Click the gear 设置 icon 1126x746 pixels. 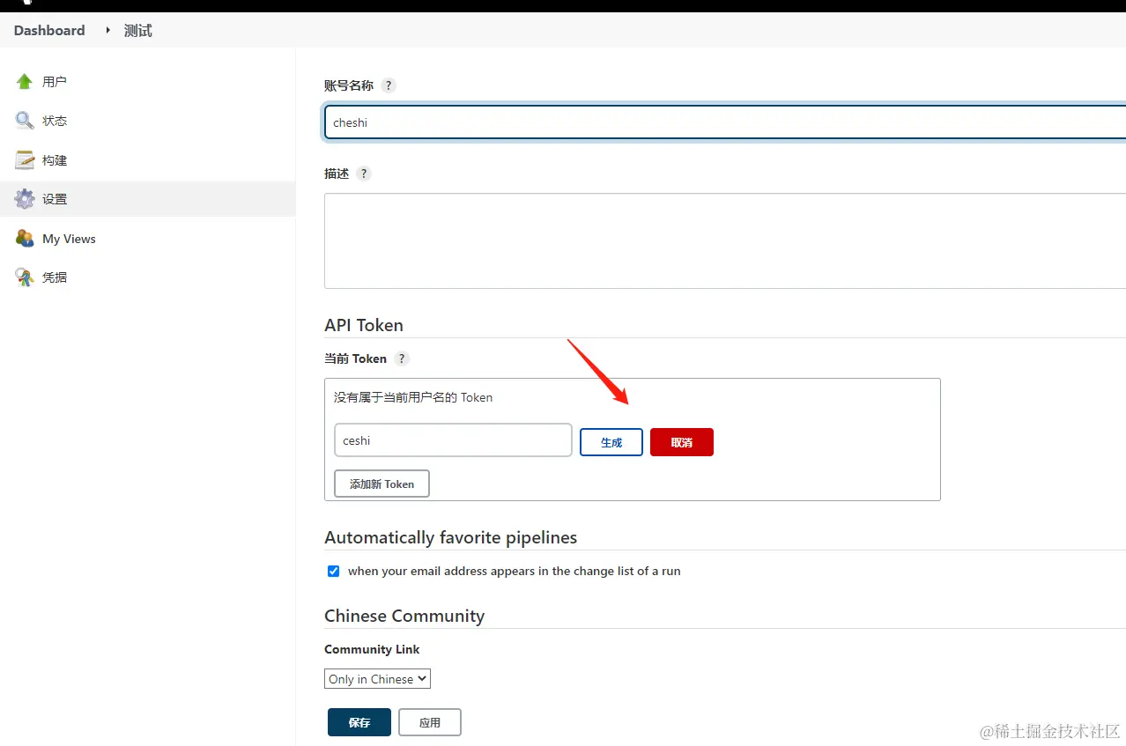(25, 199)
